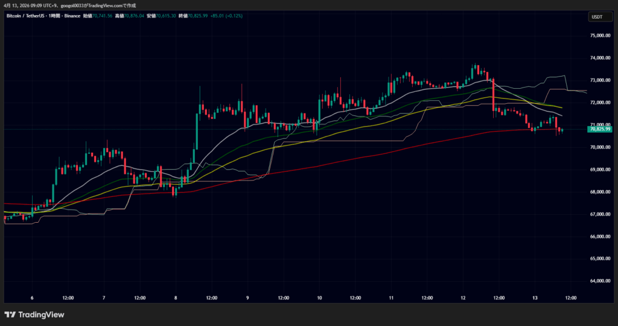Open the USDT currency selector

pos(600,17)
